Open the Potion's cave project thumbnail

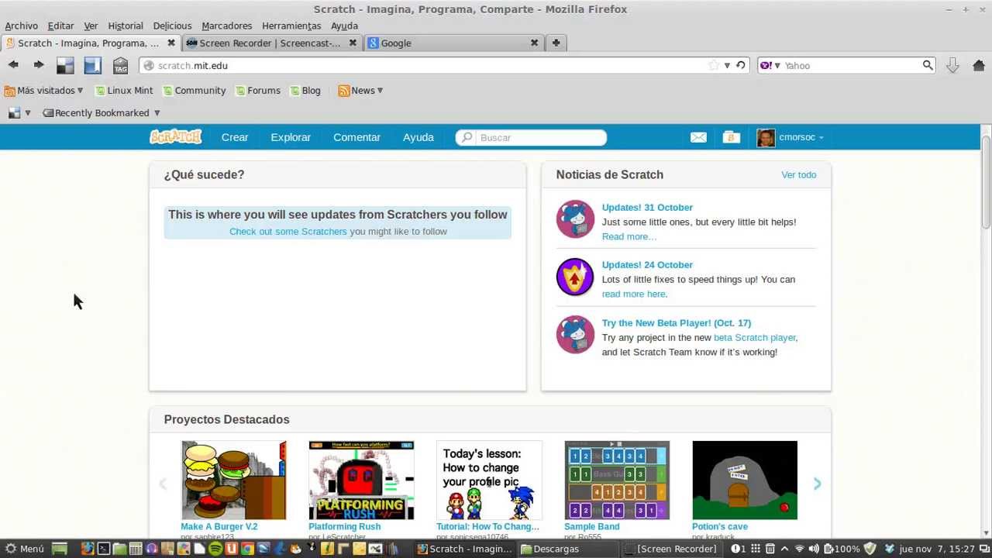click(745, 480)
